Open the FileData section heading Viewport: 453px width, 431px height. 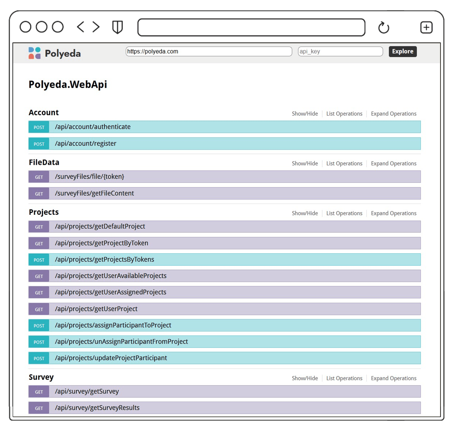pyautogui.click(x=44, y=162)
